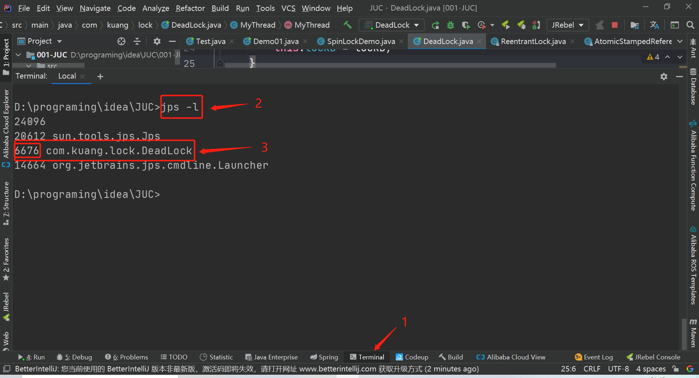The image size is (699, 378).
Task: Collapse the src folder node
Action: (x=28, y=66)
